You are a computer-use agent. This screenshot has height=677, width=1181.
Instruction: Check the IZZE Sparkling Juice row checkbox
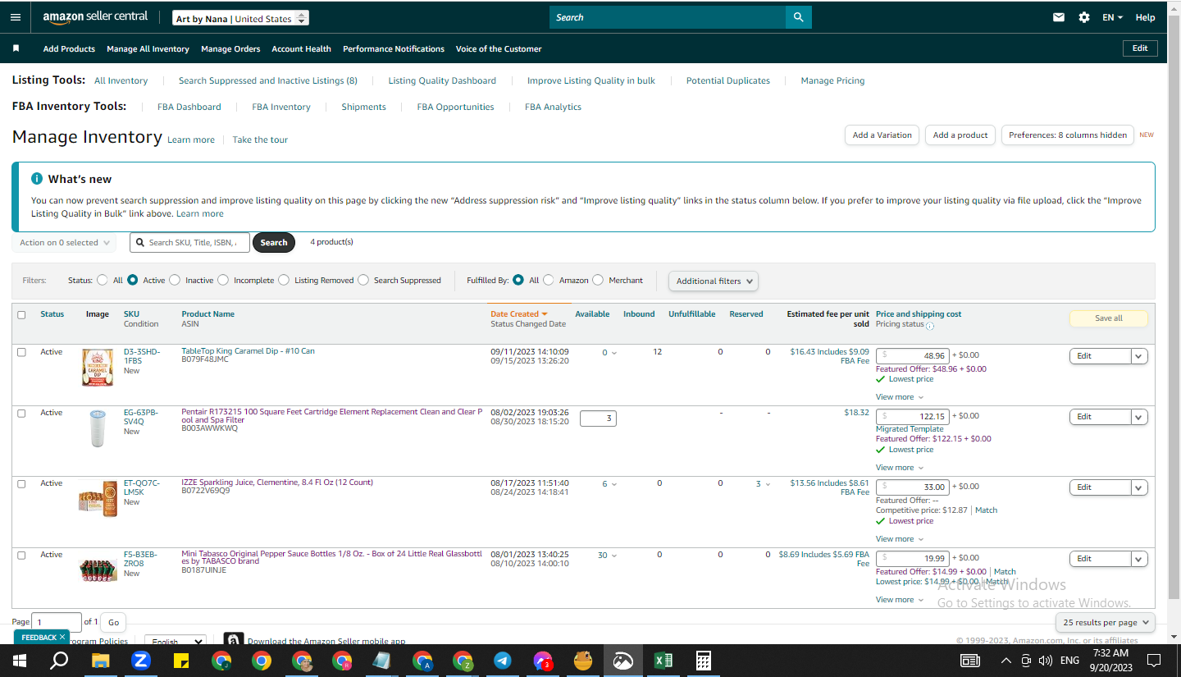[x=22, y=483]
